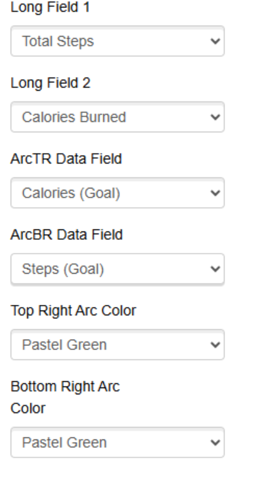Image resolution: width=256 pixels, height=479 pixels.
Task: Expand the Long Field 2 combo box
Action: (117, 117)
